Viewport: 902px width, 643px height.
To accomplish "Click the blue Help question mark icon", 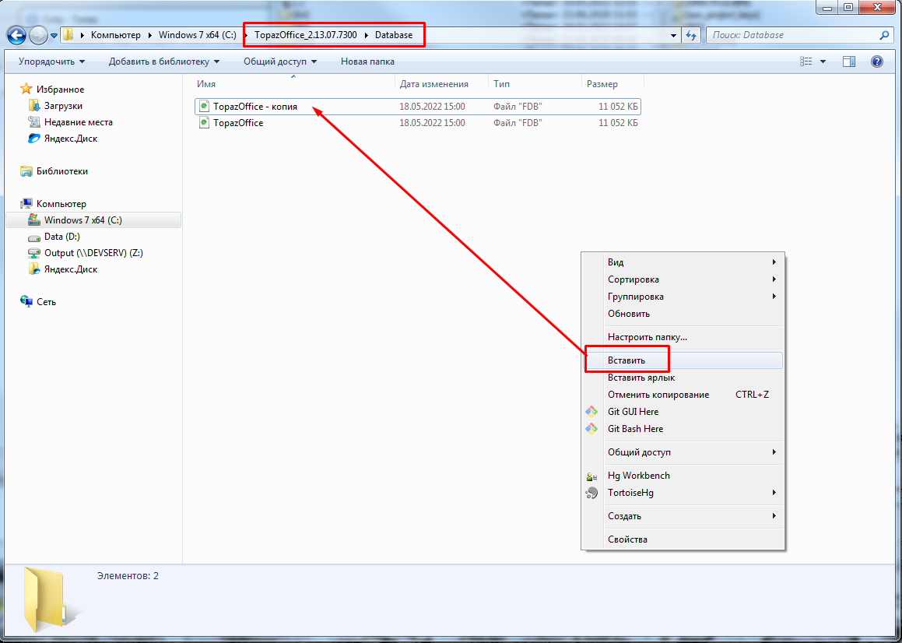I will [876, 61].
